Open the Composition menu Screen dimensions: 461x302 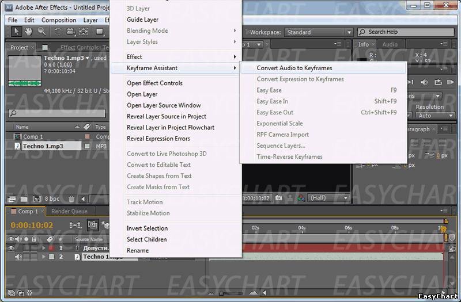pyautogui.click(x=59, y=20)
